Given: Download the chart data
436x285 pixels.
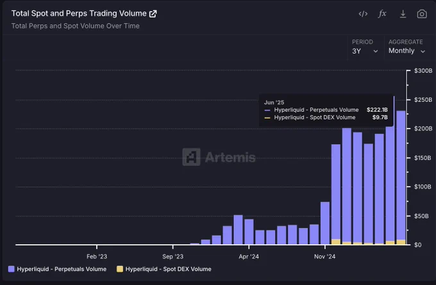Looking at the screenshot, I should (x=403, y=14).
